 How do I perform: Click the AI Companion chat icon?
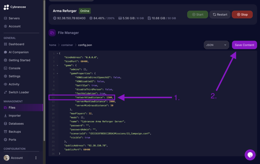(x=6, y=52)
